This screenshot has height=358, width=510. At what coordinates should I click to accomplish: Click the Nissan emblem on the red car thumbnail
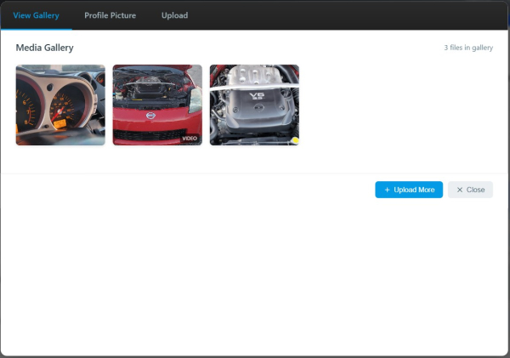(x=150, y=115)
